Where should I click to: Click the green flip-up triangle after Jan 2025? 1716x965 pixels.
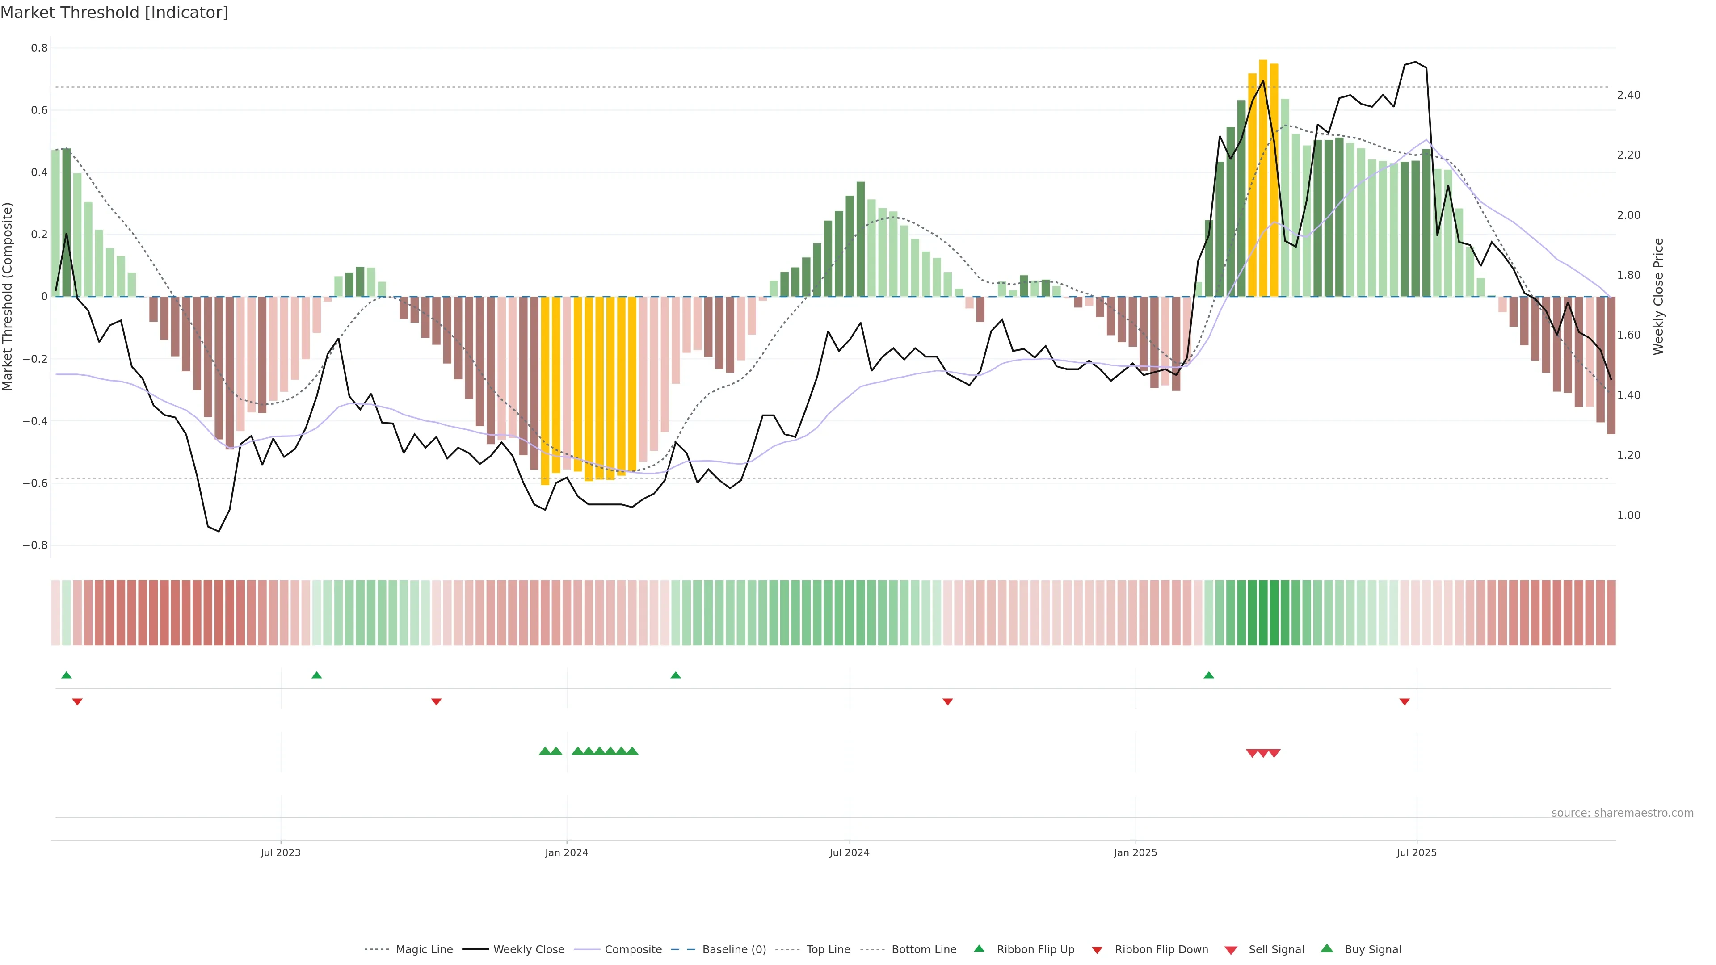pos(1208,675)
